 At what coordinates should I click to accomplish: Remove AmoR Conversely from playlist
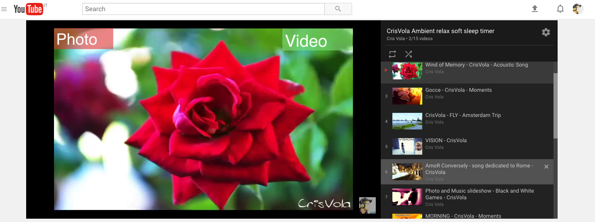click(546, 167)
